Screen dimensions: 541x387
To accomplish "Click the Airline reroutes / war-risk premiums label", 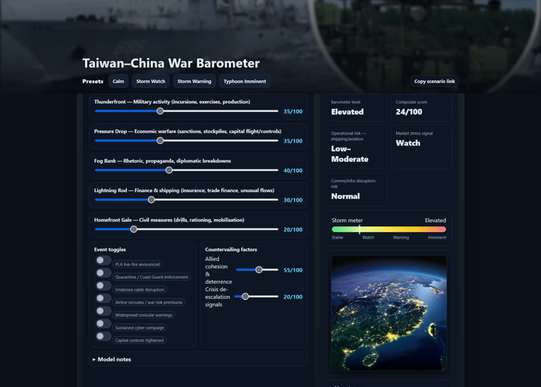I will (149, 303).
